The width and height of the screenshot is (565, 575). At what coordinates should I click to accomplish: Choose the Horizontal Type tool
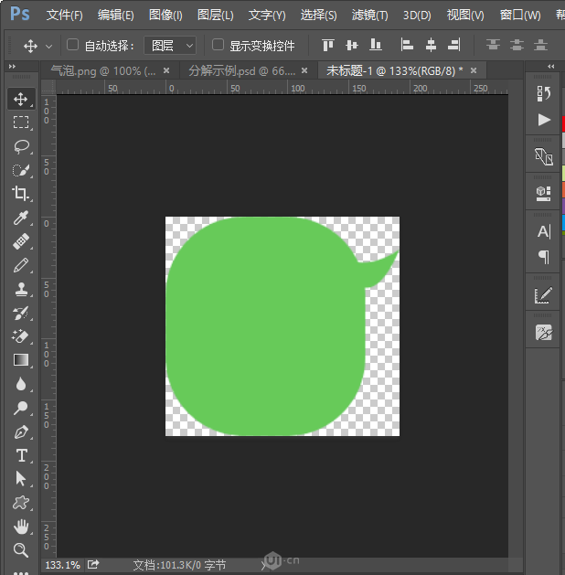[21, 455]
